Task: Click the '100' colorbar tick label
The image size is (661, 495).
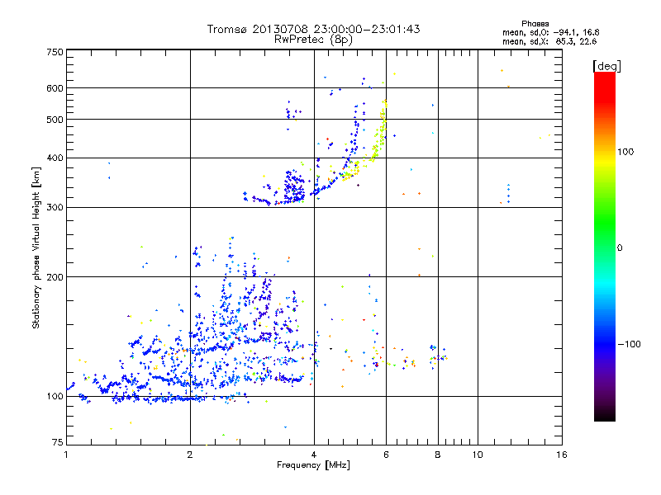Action: [625, 152]
